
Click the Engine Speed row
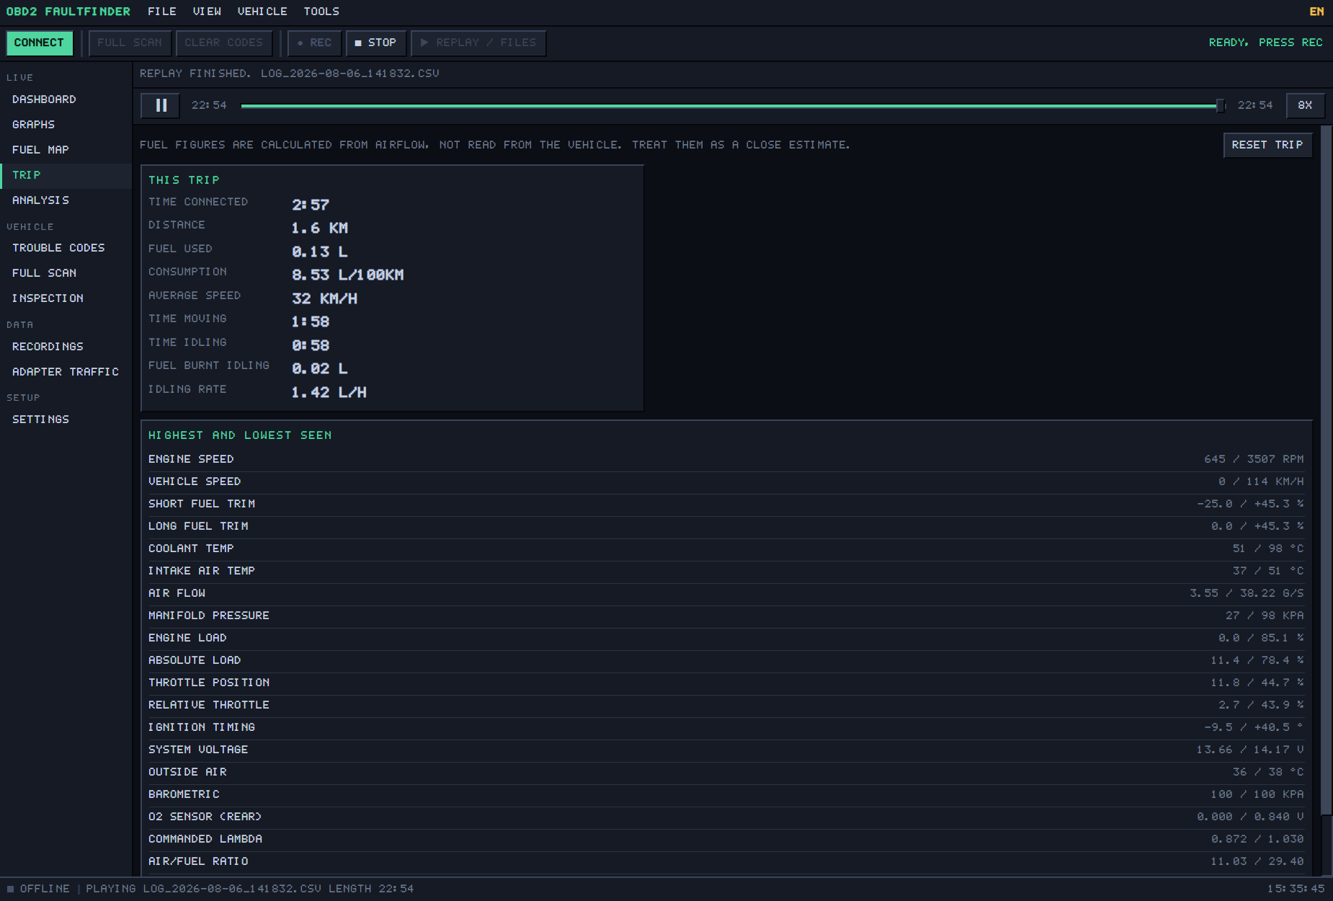coord(726,459)
